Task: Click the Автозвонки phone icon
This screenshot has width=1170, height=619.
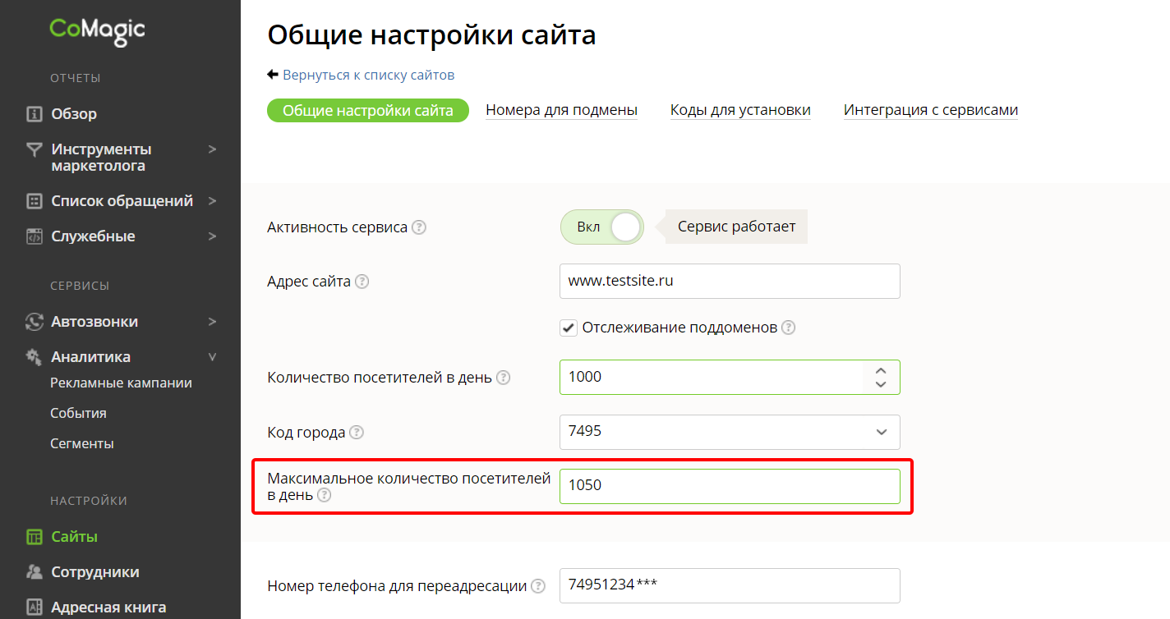Action: 34,322
